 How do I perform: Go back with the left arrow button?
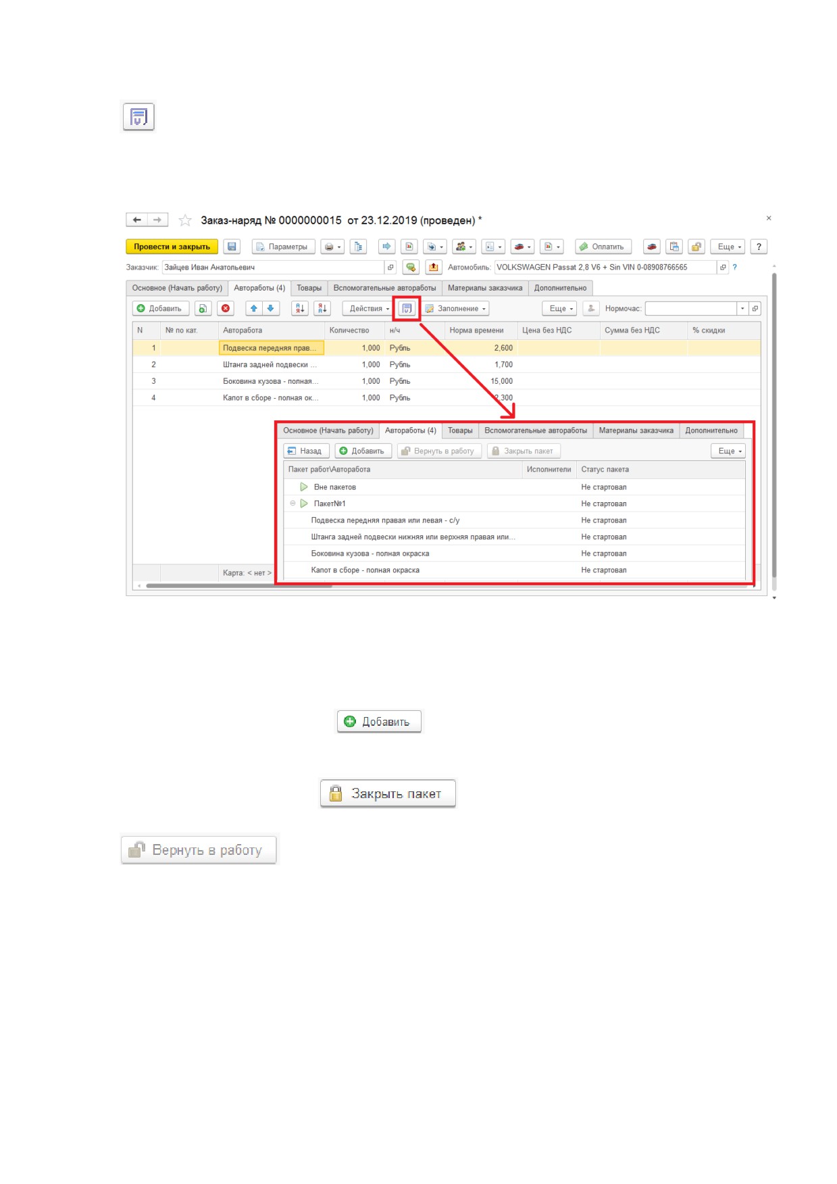pyautogui.click(x=137, y=220)
